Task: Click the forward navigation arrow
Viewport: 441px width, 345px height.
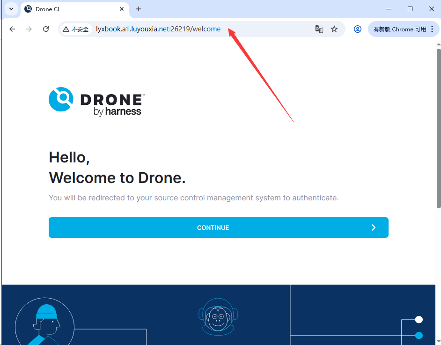Action: coord(29,29)
